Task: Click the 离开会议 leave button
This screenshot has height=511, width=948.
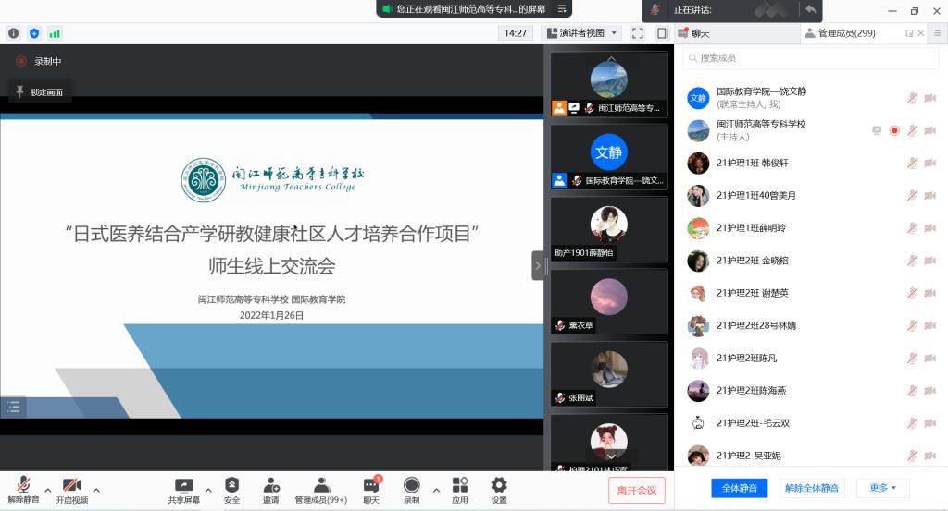Action: coord(637,490)
